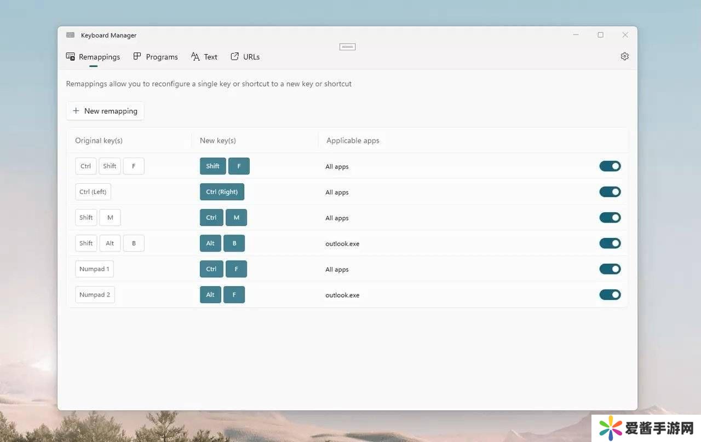This screenshot has height=442, width=701.
Task: Maximize the Keyboard Manager window
Action: pos(600,35)
